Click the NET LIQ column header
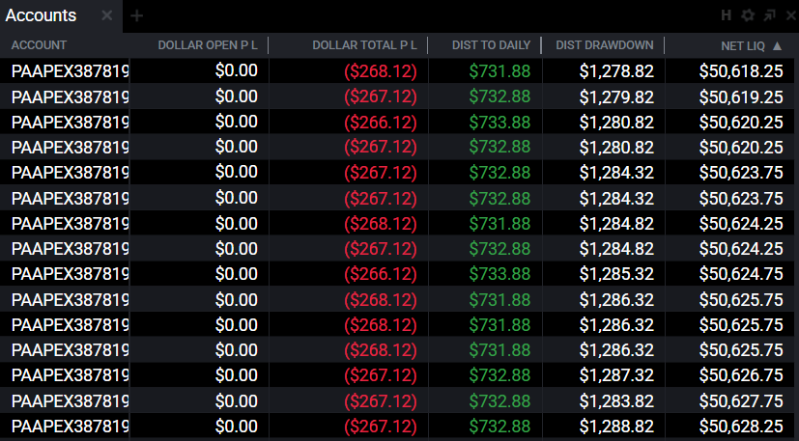The image size is (799, 441). [743, 45]
